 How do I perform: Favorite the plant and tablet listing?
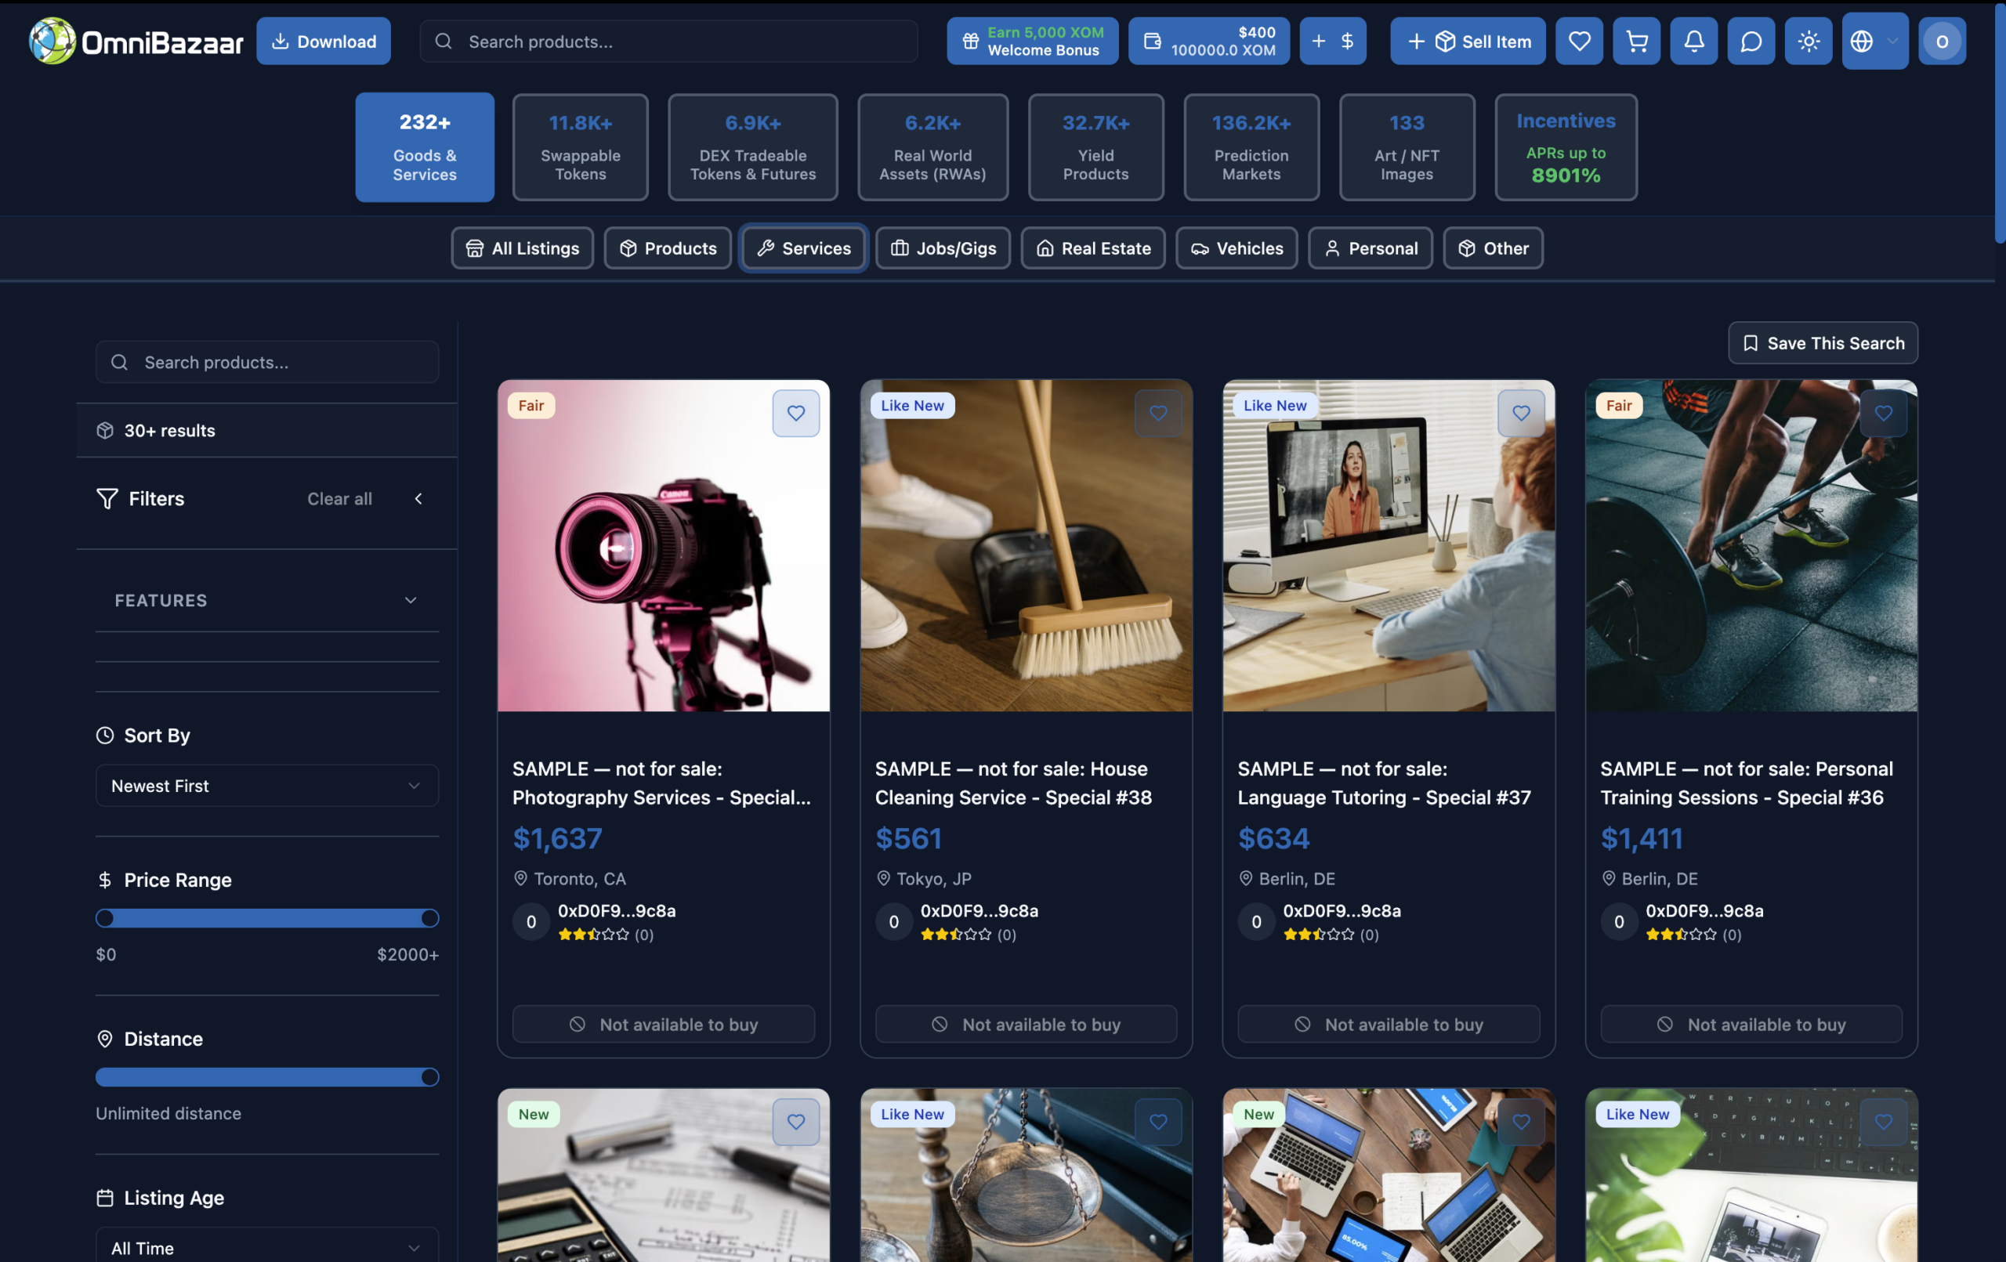1884,1122
